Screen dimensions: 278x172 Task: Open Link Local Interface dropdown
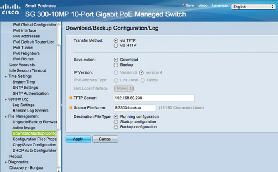pyautogui.click(x=124, y=88)
